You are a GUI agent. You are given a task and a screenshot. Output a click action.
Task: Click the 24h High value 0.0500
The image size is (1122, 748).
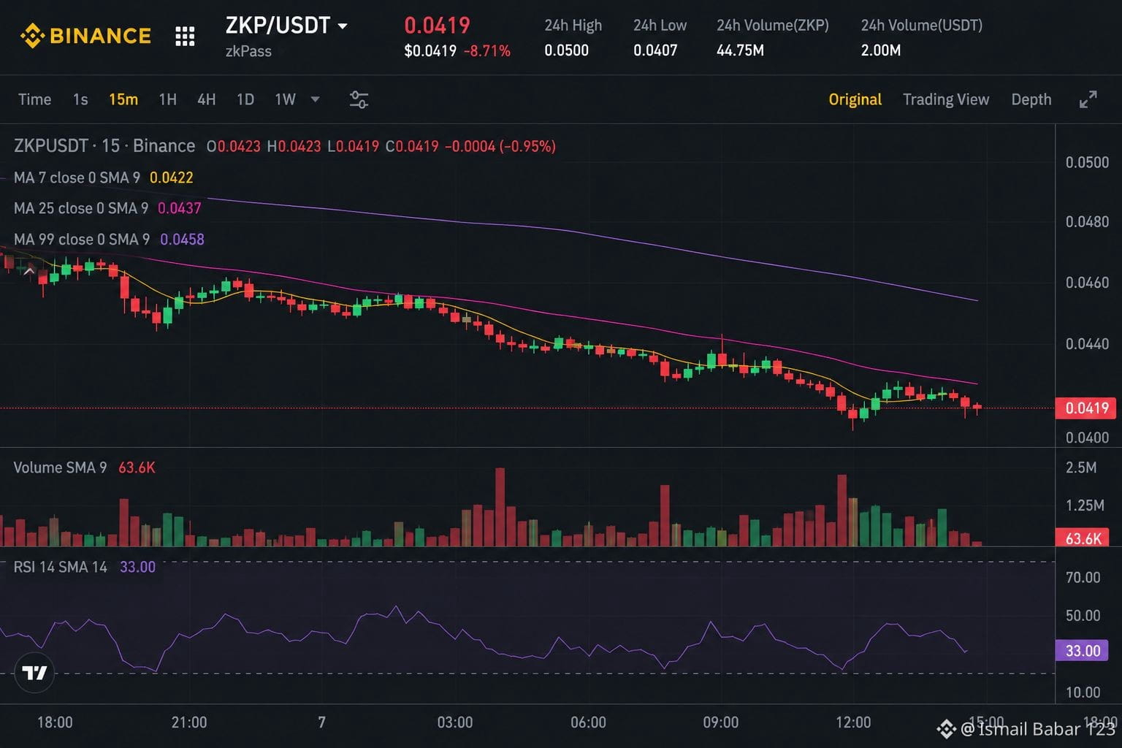(566, 50)
